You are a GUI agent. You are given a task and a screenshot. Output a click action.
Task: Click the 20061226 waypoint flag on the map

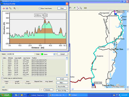(x=93, y=85)
